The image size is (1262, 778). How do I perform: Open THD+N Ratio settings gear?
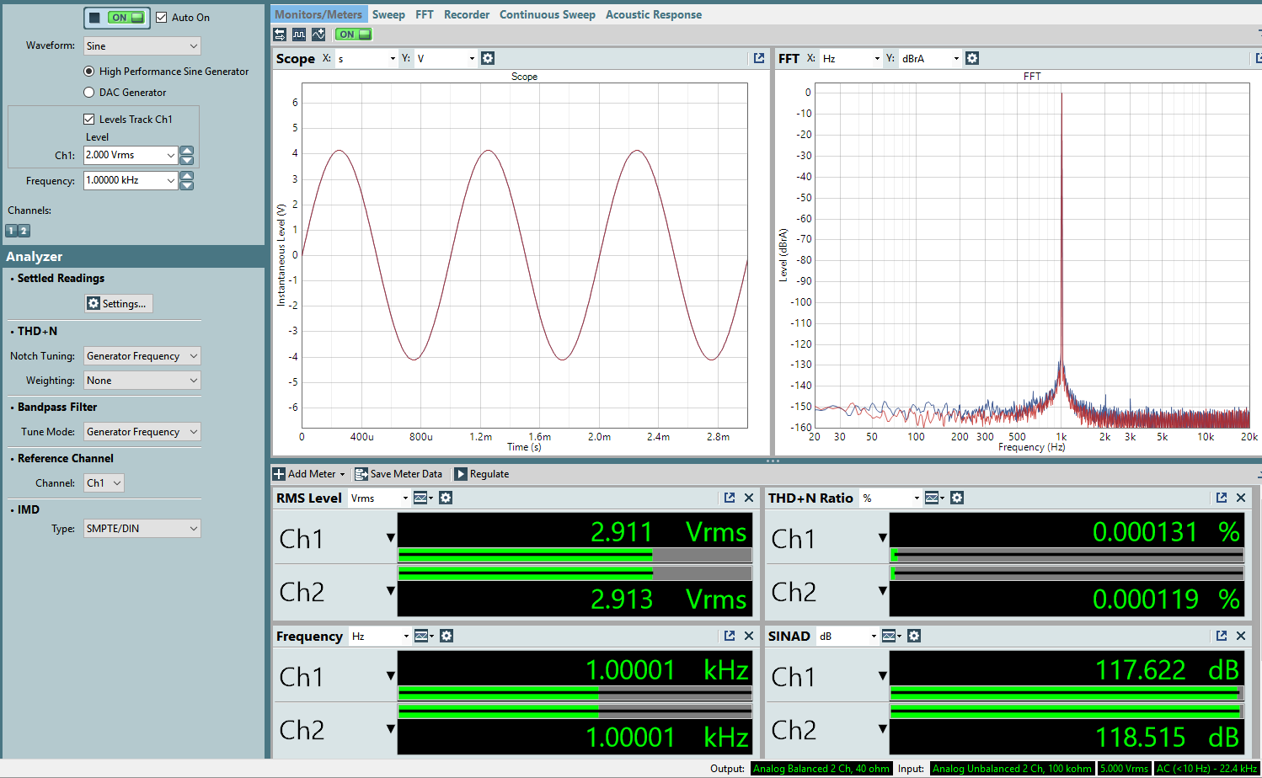pos(957,498)
